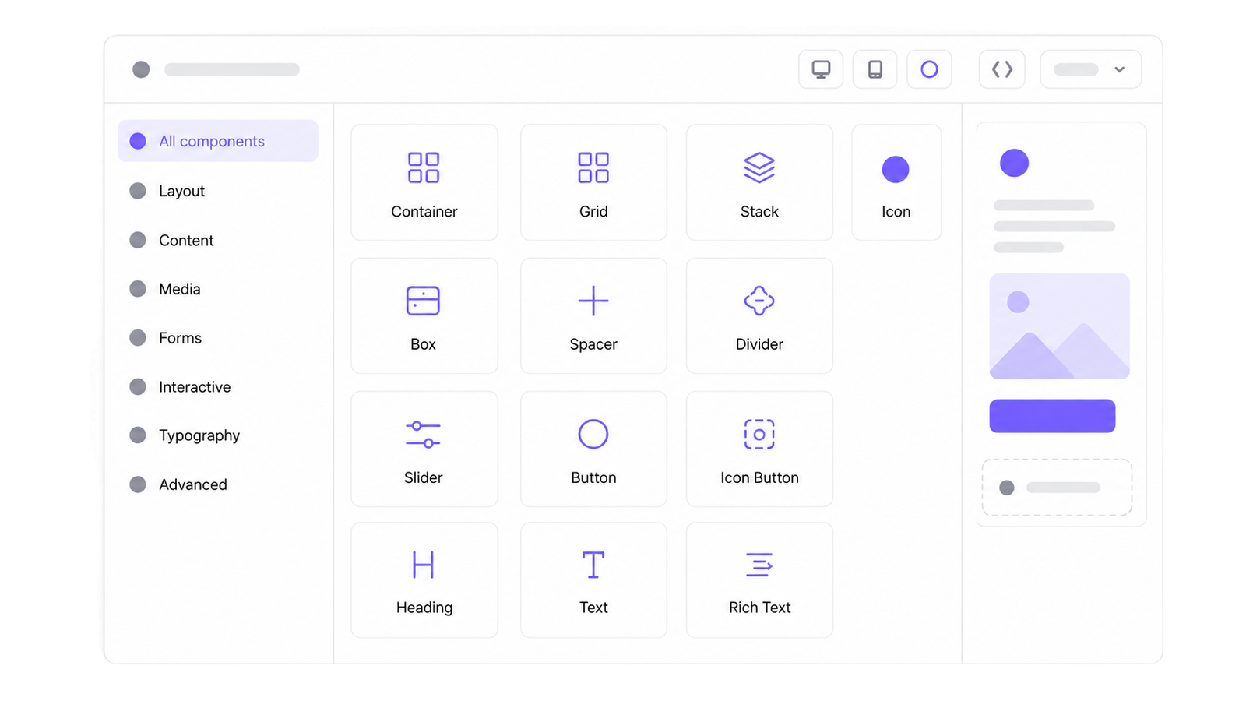Select the Container component tile
1246x701 pixels.
click(x=424, y=182)
